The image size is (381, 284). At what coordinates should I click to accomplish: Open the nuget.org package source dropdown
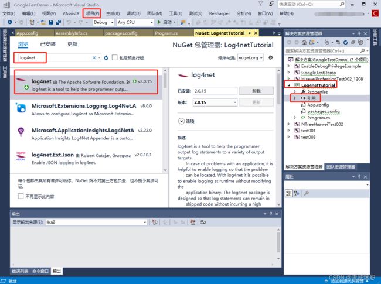tap(250, 58)
